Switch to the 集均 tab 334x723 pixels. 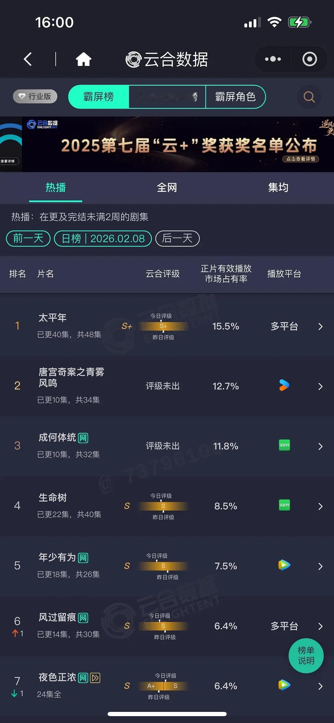tap(278, 187)
